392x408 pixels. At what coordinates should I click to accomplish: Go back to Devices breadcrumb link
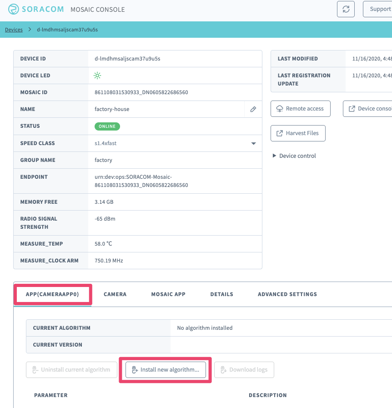[14, 30]
